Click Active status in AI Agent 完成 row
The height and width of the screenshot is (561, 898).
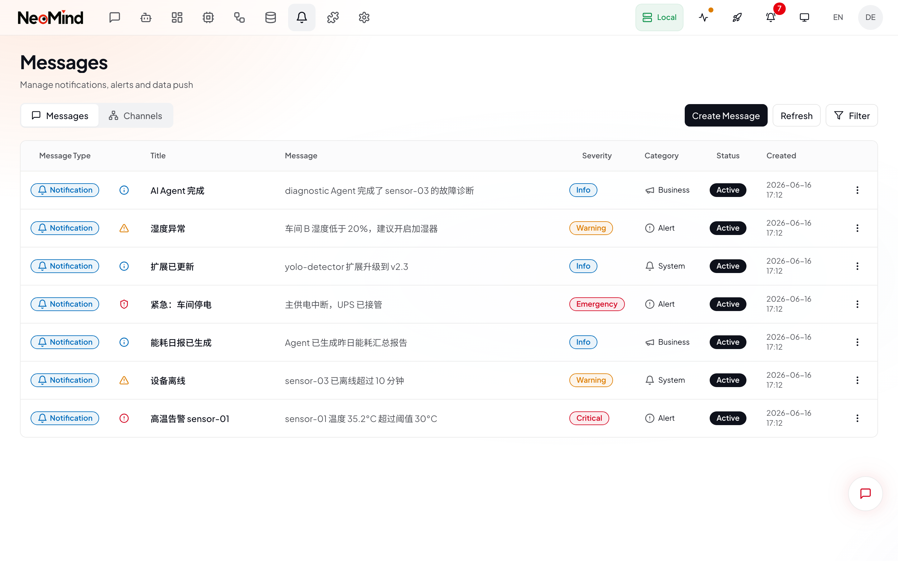click(728, 190)
